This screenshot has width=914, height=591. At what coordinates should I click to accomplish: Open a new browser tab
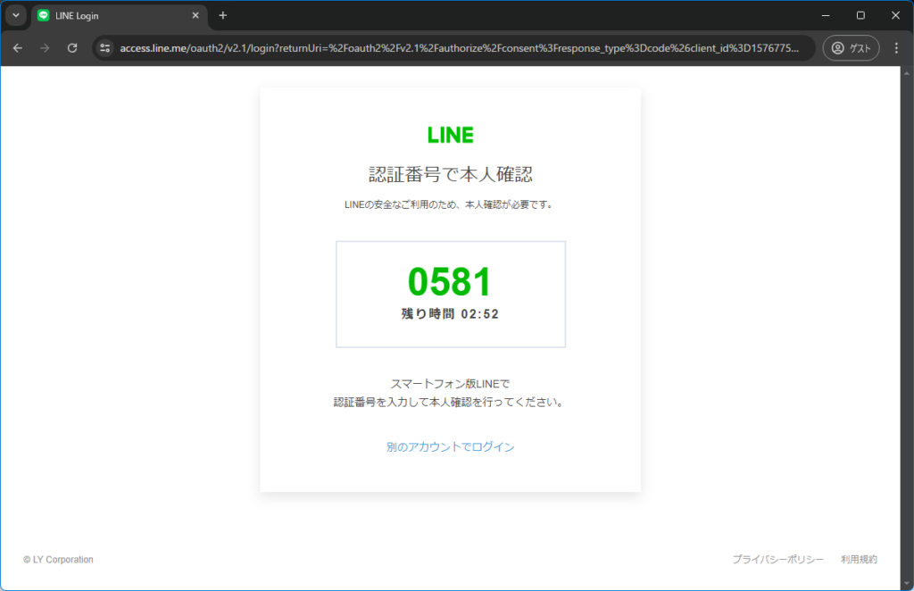tap(222, 16)
